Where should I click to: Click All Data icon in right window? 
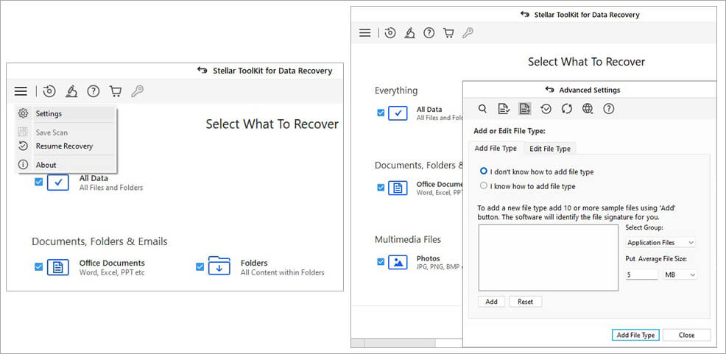click(398, 113)
